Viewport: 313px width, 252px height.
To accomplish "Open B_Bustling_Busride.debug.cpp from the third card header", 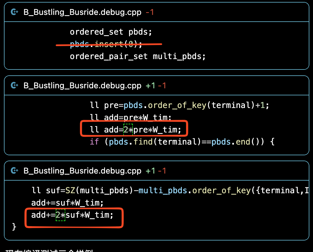I will [x=82, y=170].
